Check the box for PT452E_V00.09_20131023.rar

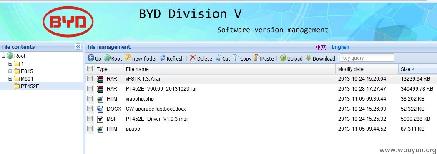tap(90, 89)
